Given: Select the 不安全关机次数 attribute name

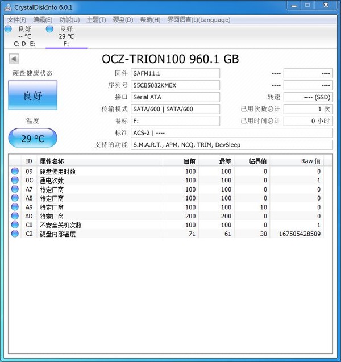Looking at the screenshot, I should [61, 225].
